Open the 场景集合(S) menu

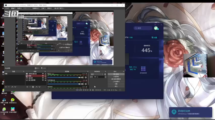tap(36, 9)
